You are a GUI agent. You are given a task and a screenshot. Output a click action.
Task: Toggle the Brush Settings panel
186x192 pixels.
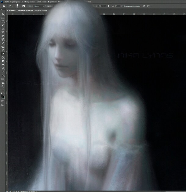click(24, 6)
